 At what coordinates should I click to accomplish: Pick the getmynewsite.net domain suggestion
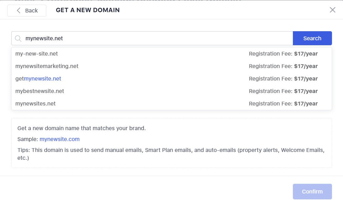(38, 79)
